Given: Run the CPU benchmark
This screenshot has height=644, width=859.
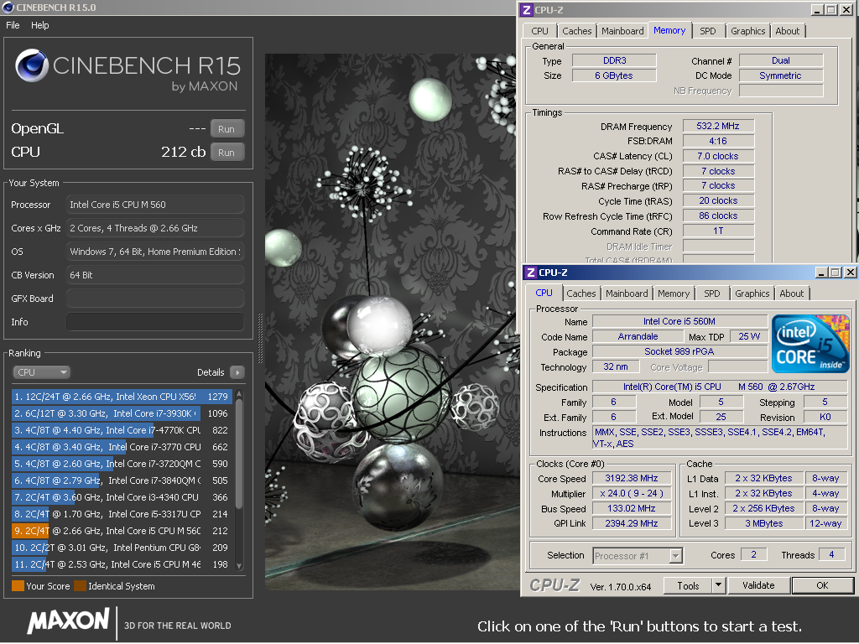Looking at the screenshot, I should tap(226, 153).
